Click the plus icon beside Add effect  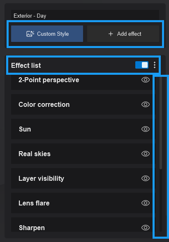tap(111, 34)
